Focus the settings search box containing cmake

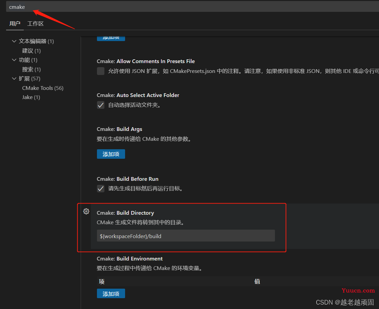[193, 7]
